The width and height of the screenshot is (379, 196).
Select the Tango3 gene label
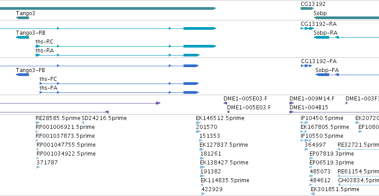coord(25,13)
